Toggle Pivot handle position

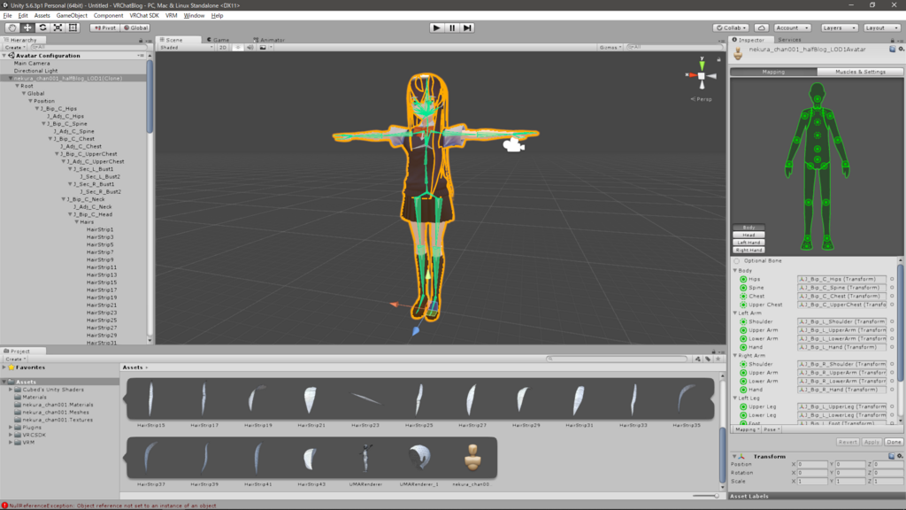(x=105, y=27)
